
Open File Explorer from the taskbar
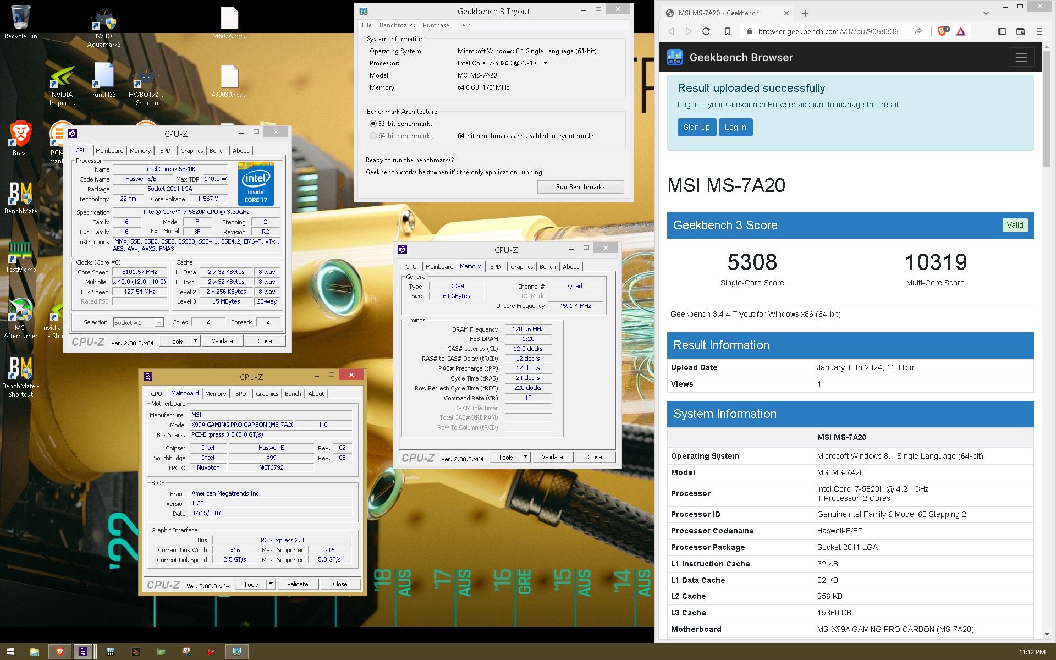tap(35, 652)
